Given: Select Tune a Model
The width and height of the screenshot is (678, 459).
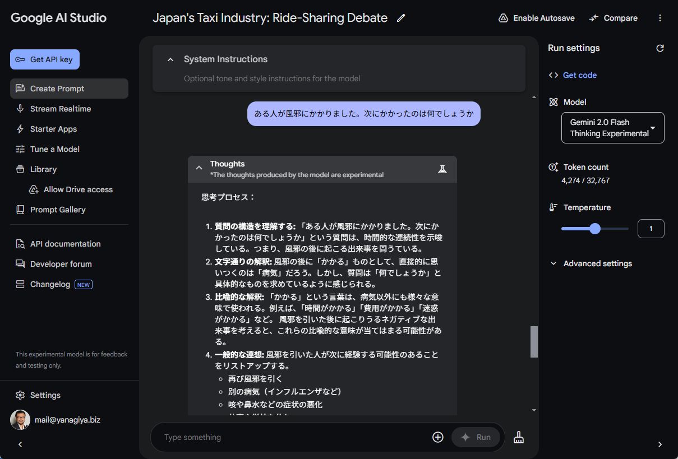Looking at the screenshot, I should 55,149.
